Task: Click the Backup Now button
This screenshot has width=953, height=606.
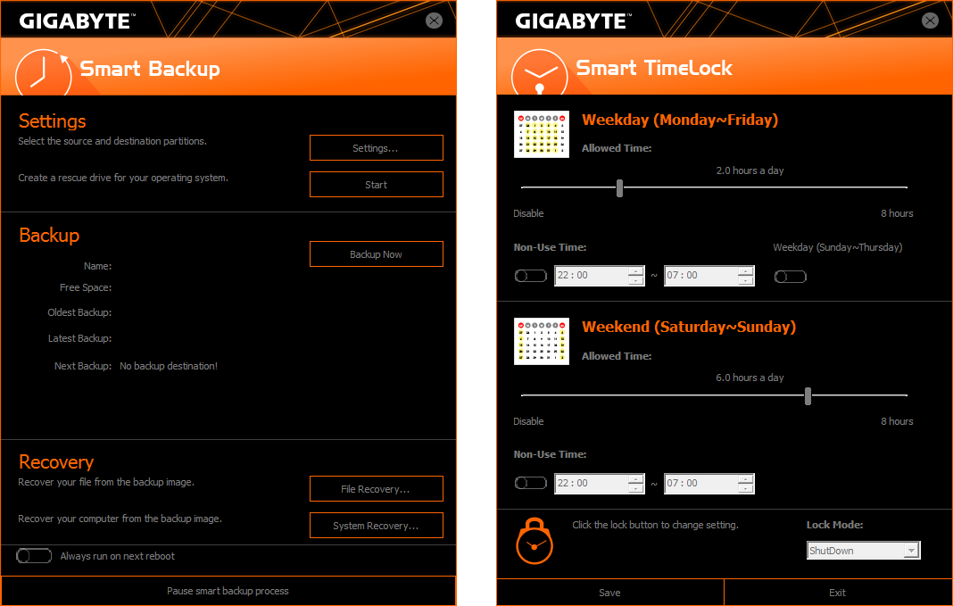Action: (x=377, y=254)
